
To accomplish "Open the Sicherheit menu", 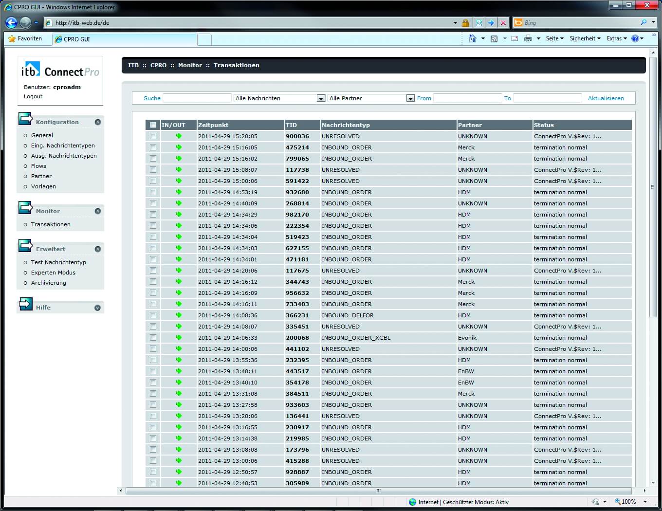I will click(585, 38).
